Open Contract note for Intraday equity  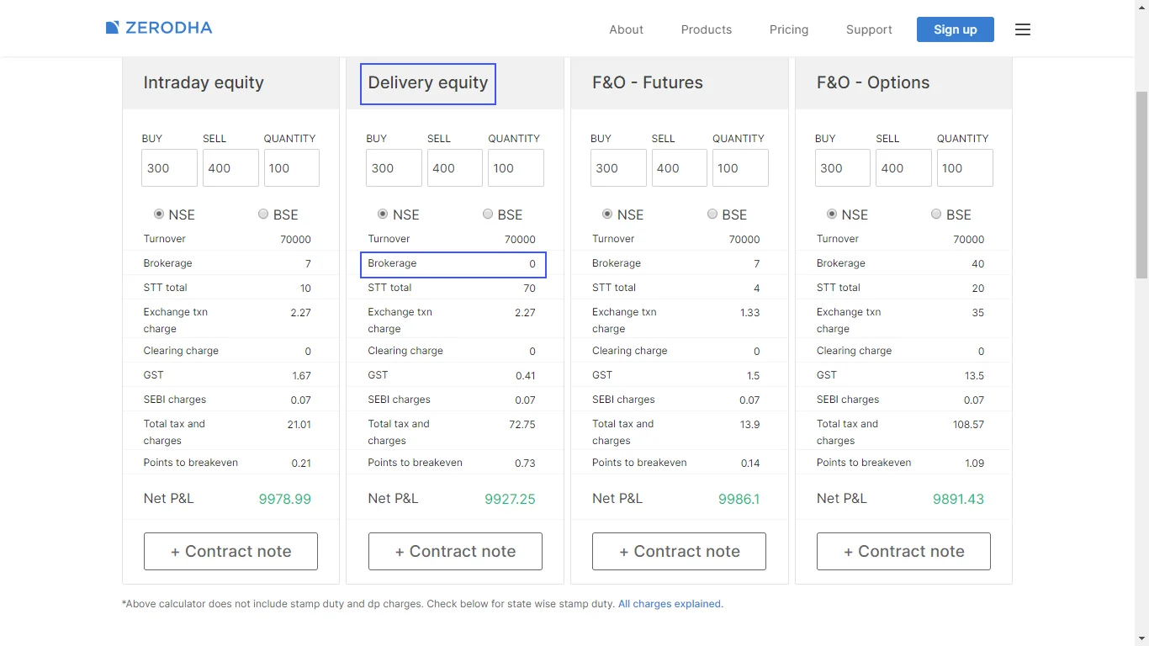coord(230,551)
